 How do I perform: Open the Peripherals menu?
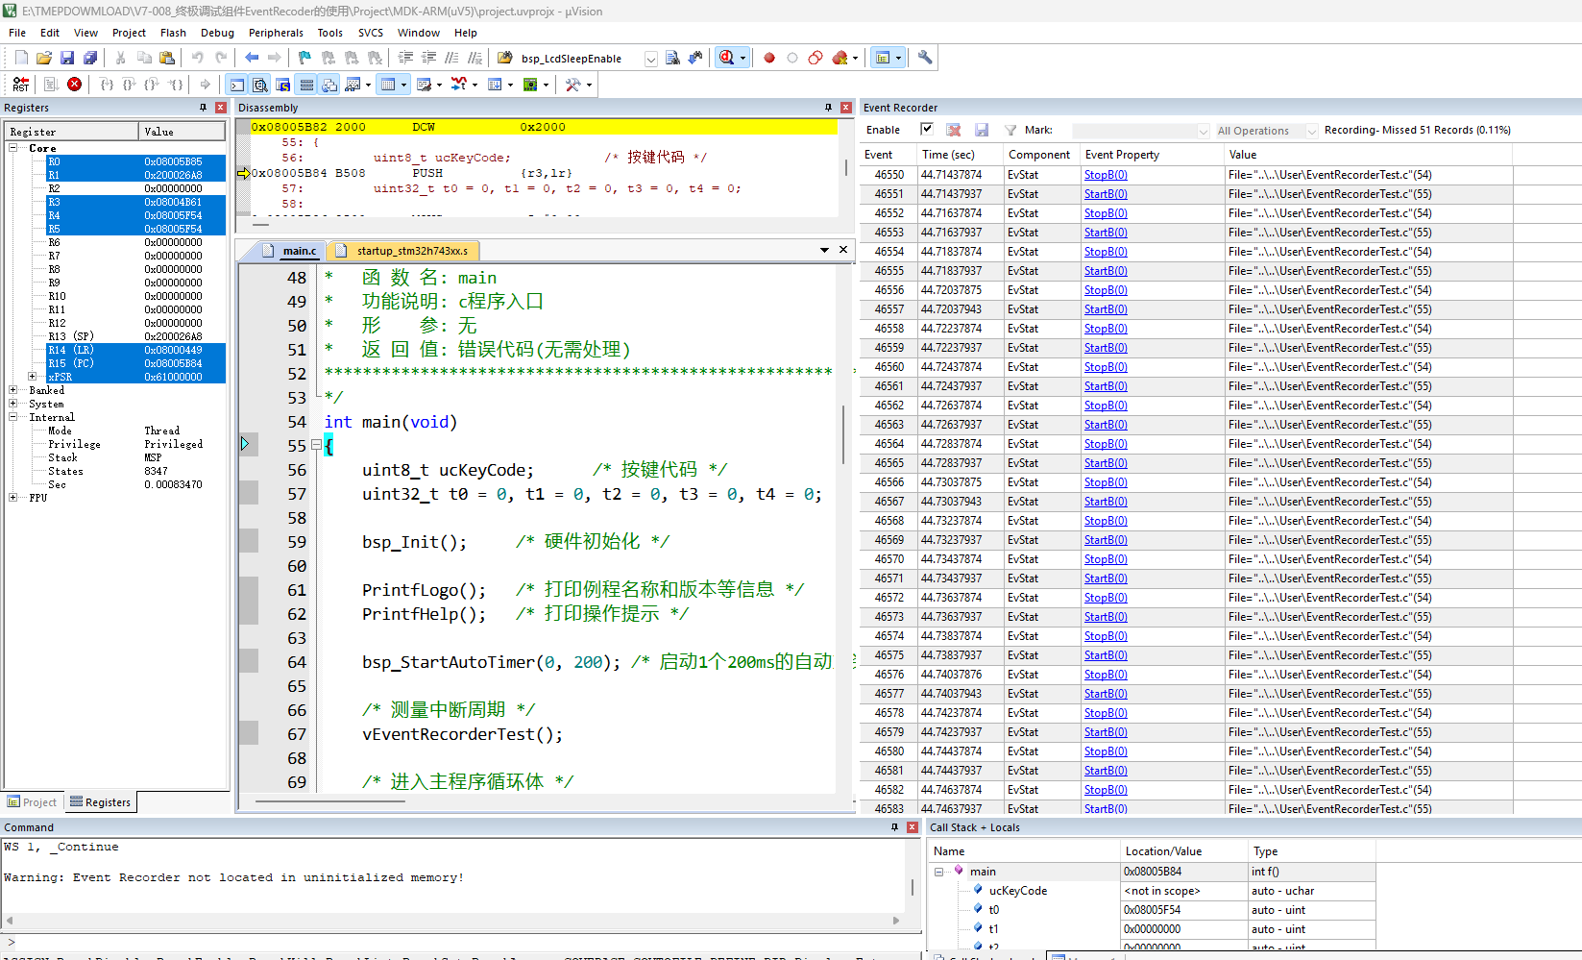pyautogui.click(x=276, y=33)
